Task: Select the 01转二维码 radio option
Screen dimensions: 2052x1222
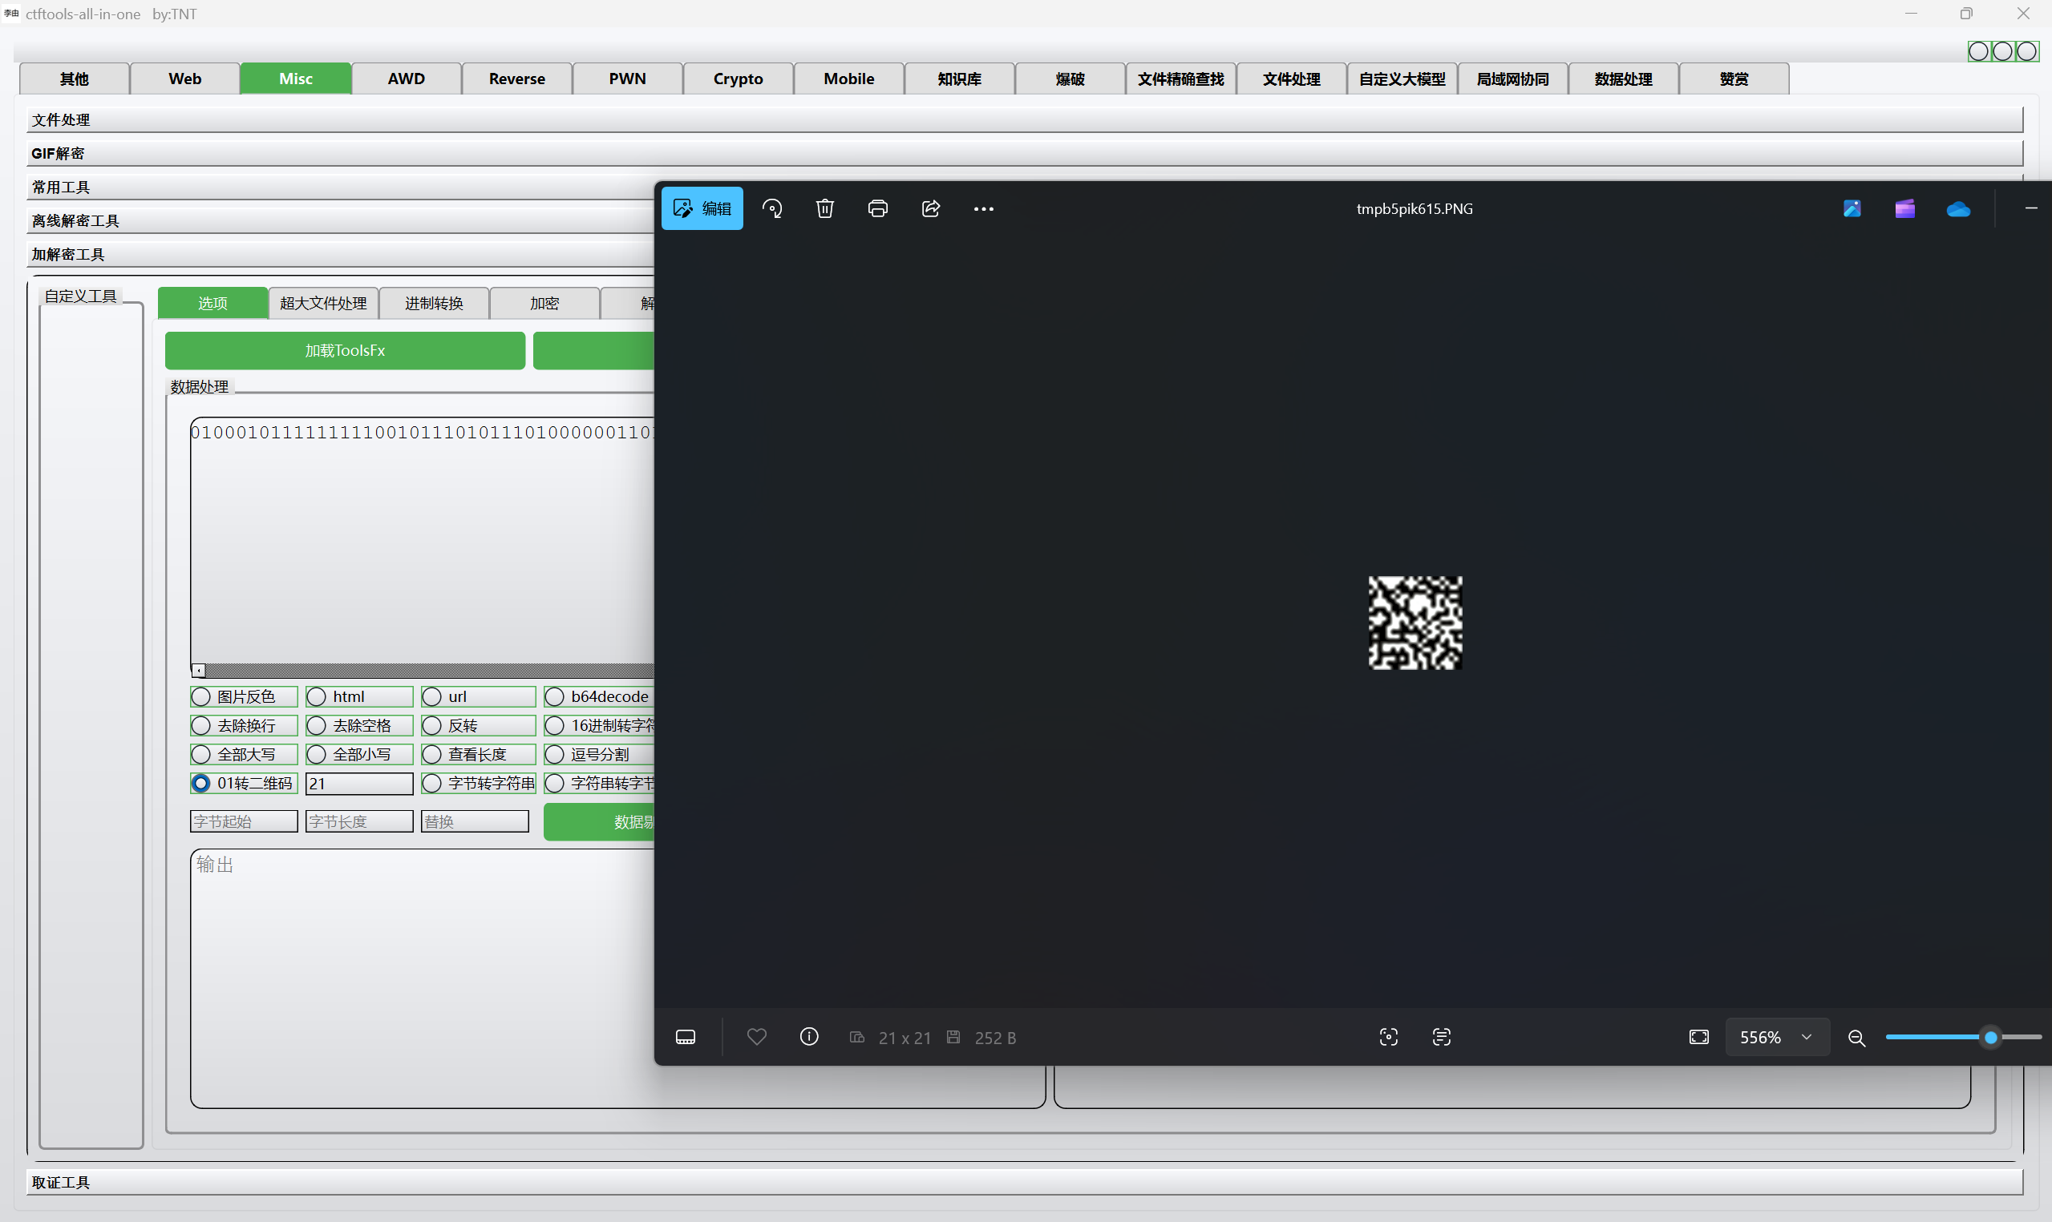Action: click(243, 783)
